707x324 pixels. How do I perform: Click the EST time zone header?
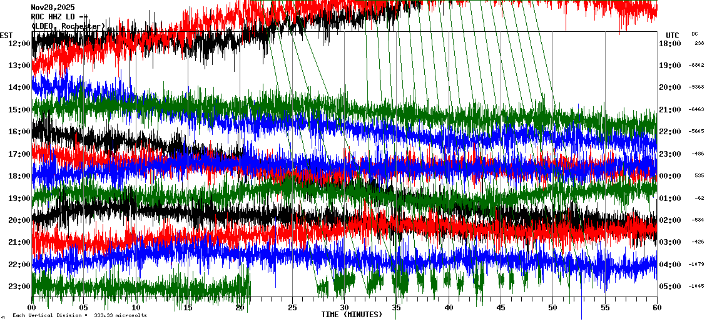[6, 35]
